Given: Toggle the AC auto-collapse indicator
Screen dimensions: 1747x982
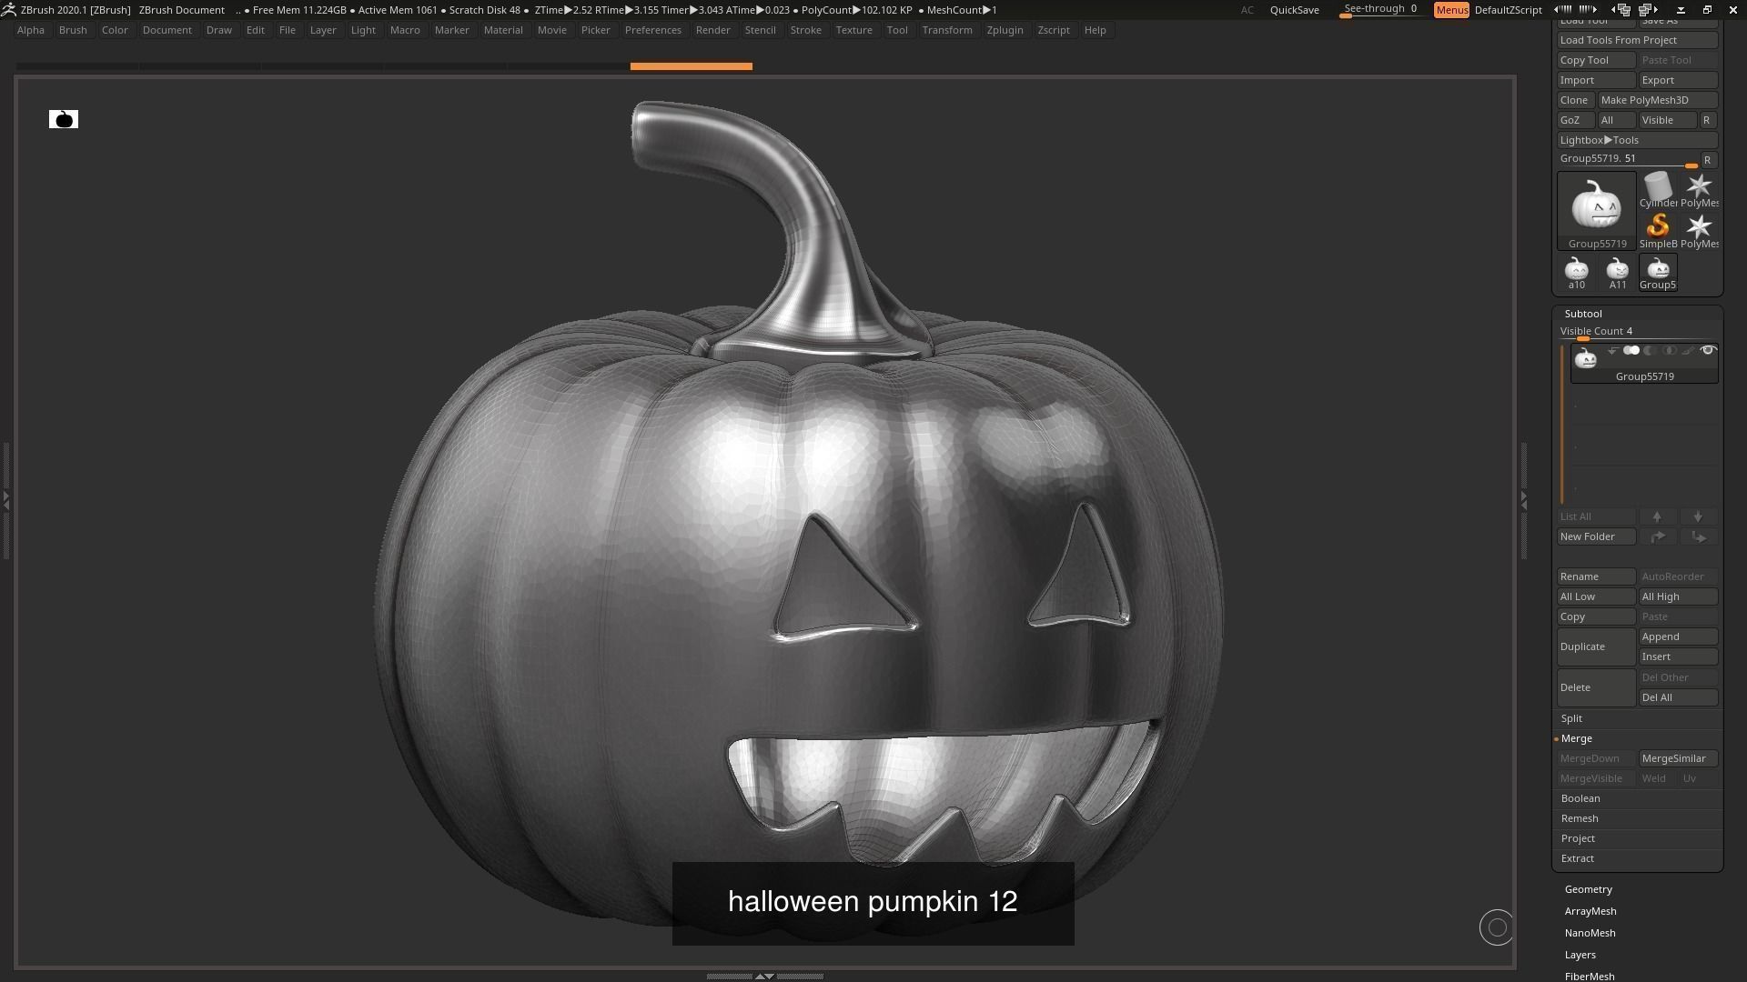Looking at the screenshot, I should (1247, 10).
